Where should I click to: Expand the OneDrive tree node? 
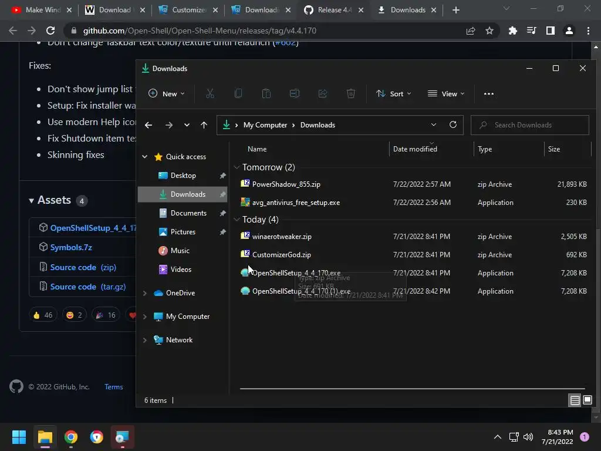[x=145, y=293]
